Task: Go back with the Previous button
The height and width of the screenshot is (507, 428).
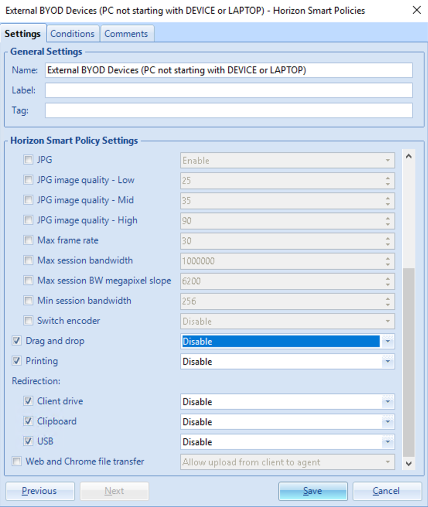Action: coord(39,491)
